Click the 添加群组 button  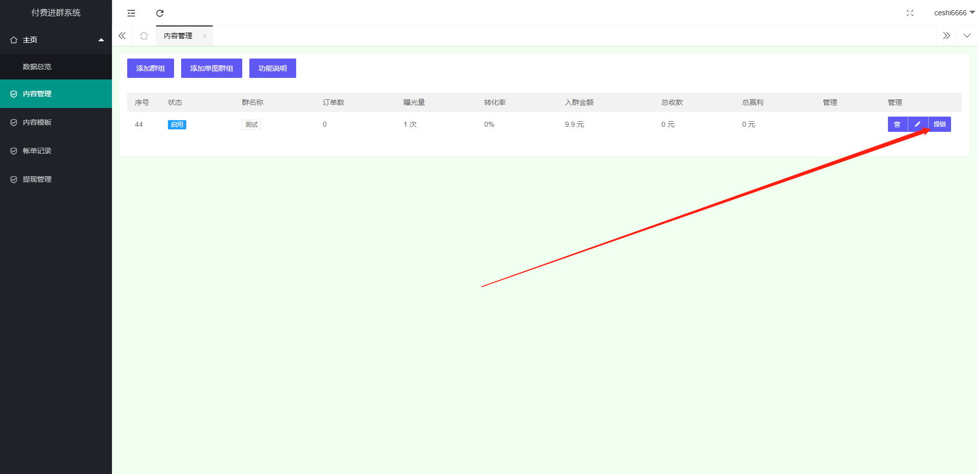(x=151, y=68)
